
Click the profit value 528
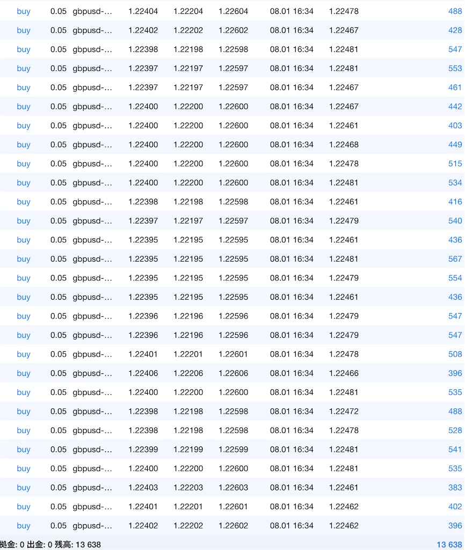[455, 430]
